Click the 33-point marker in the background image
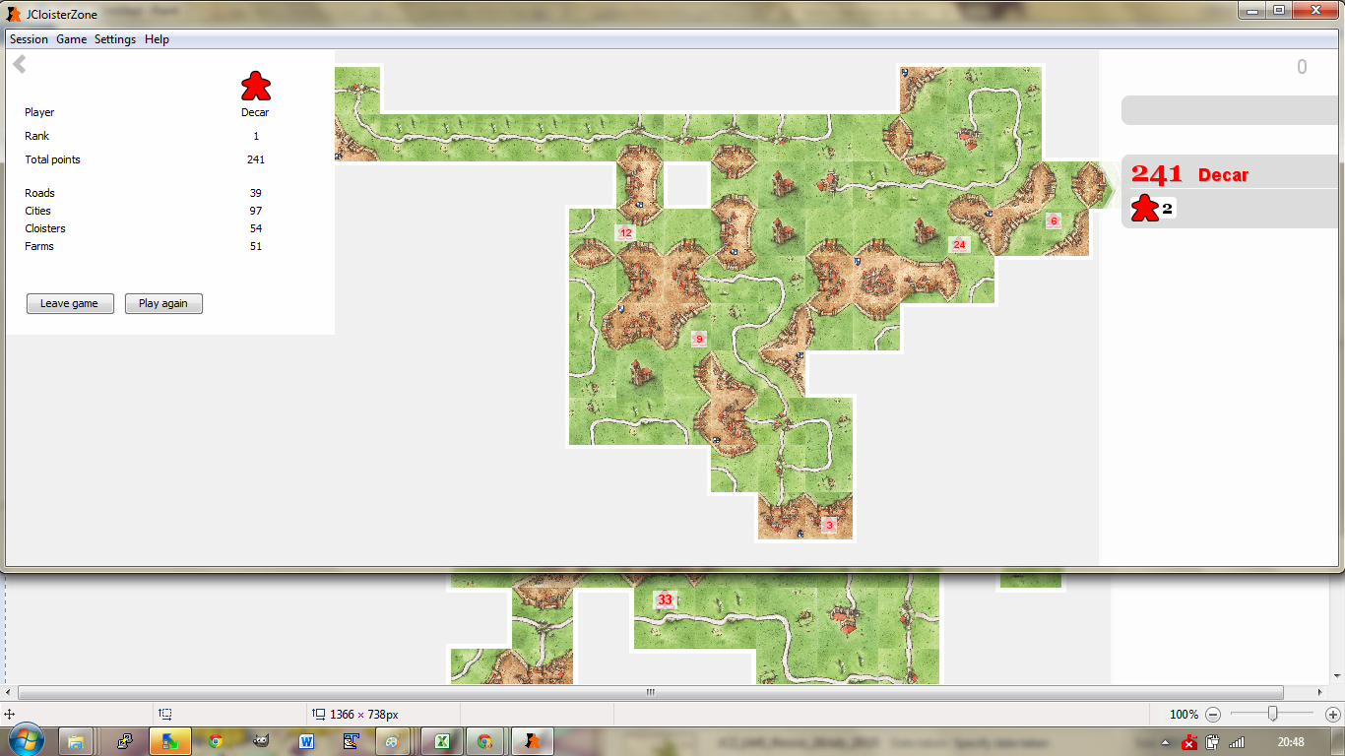 point(665,599)
